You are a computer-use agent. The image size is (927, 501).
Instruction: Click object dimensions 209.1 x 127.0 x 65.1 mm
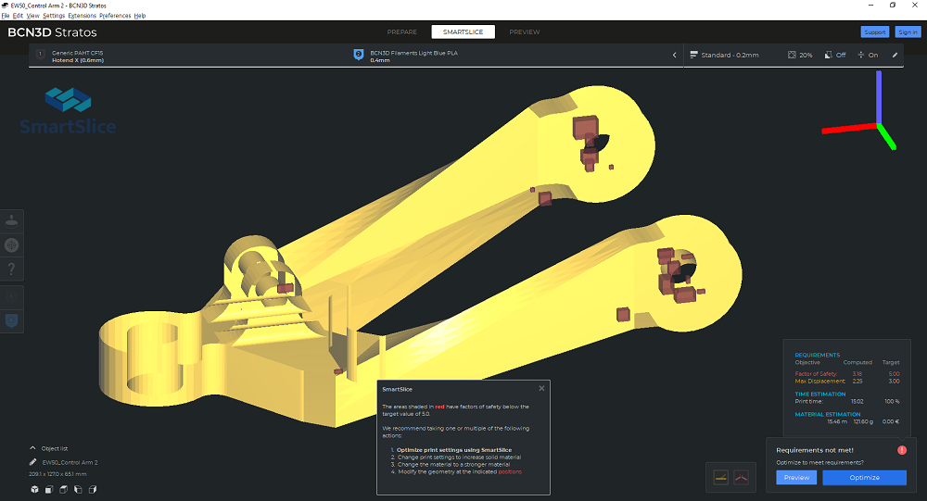[57, 474]
